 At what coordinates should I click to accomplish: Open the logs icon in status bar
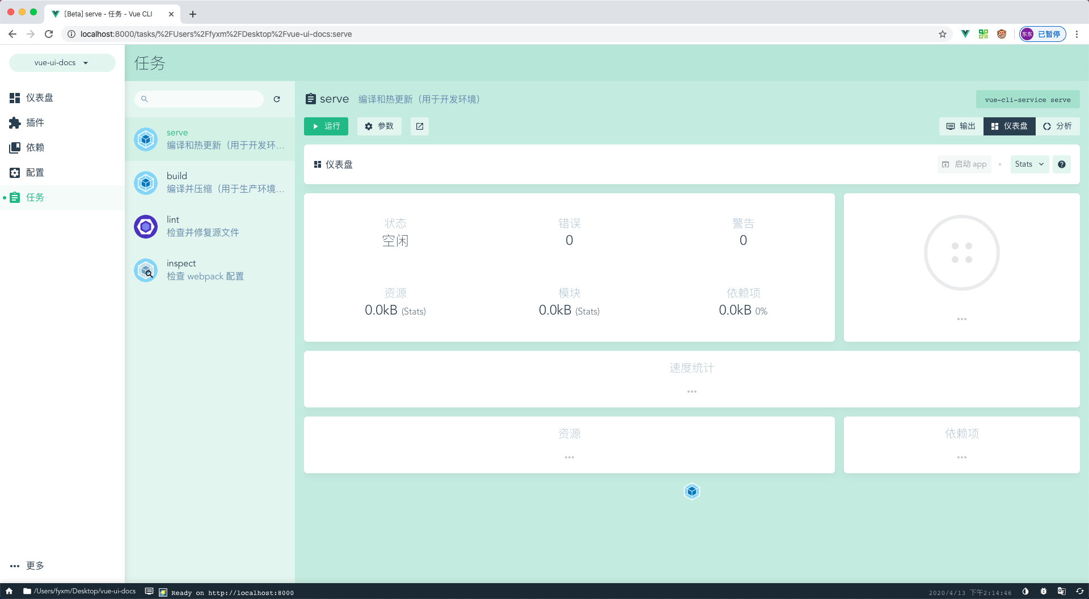tap(149, 591)
